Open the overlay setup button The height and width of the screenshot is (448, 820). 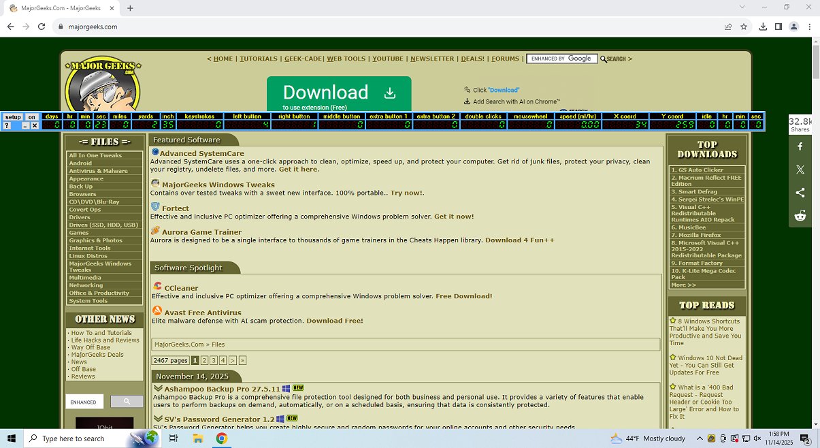coord(13,117)
